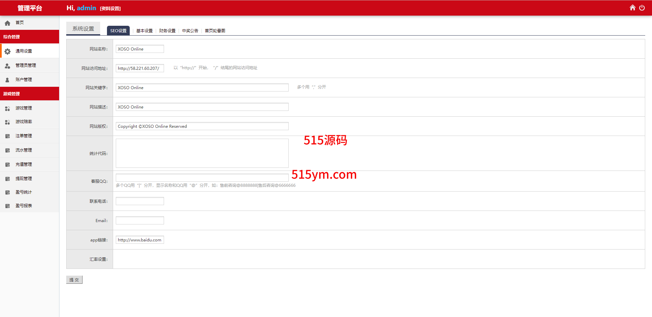Click the app链接 input field
This screenshot has width=652, height=317.
tap(140, 240)
